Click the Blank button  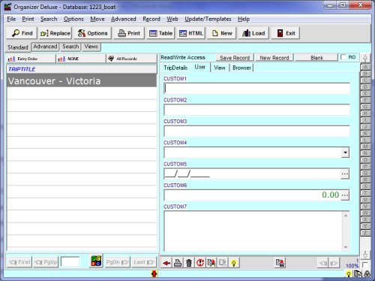point(316,58)
